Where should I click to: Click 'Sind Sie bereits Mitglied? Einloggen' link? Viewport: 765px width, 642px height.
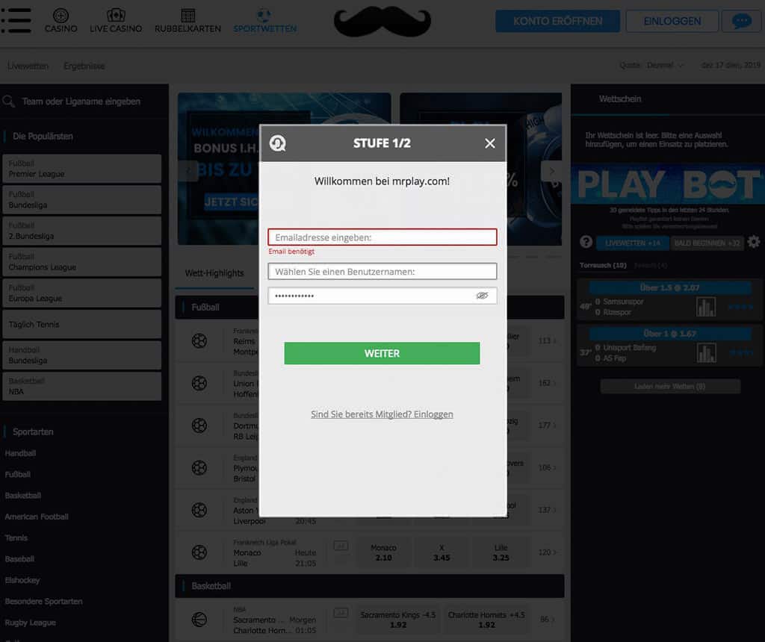(x=382, y=414)
